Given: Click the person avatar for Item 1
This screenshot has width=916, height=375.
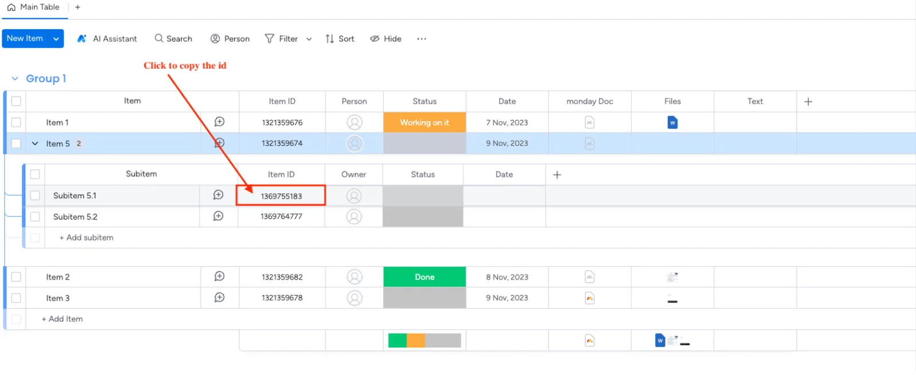Looking at the screenshot, I should click(x=354, y=122).
